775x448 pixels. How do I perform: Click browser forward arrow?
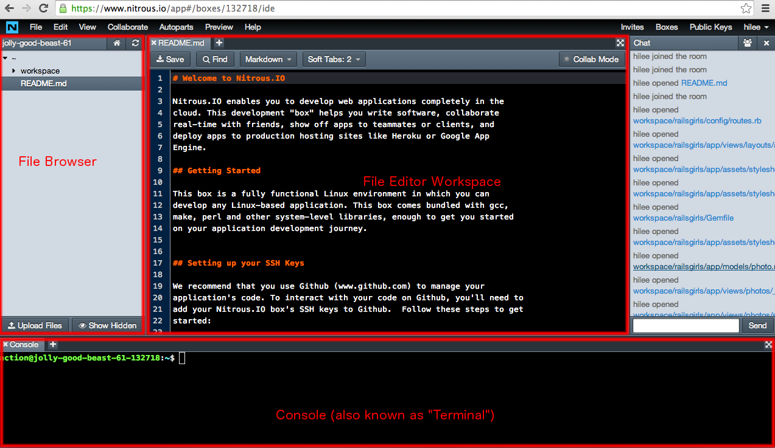point(26,9)
